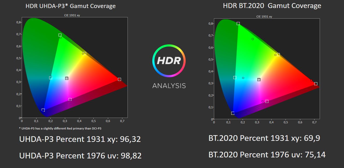This screenshot has width=344, height=168.
Task: Pick the red primary target square in BT.2020 chart
Action: tap(316, 84)
